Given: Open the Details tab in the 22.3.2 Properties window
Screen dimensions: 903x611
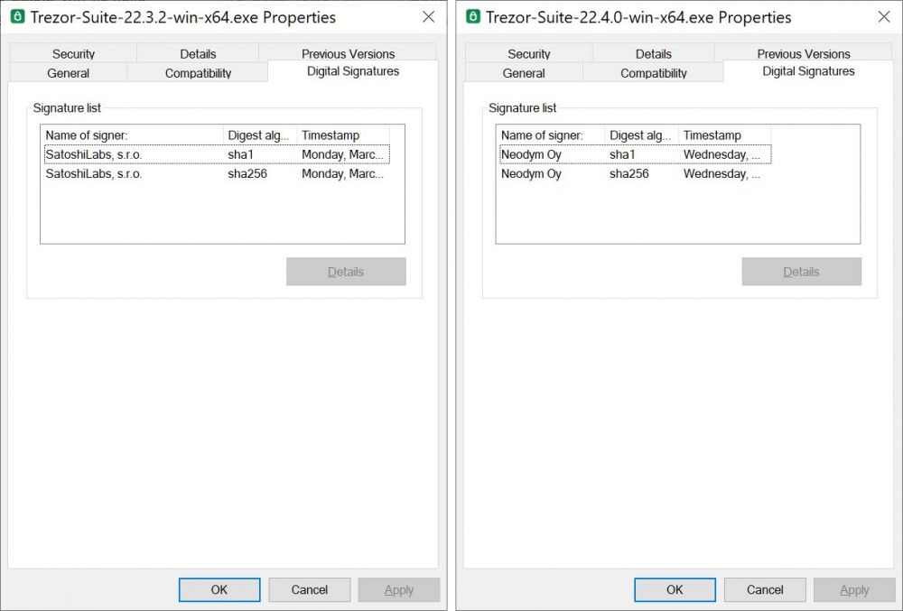Looking at the screenshot, I should click(x=198, y=53).
